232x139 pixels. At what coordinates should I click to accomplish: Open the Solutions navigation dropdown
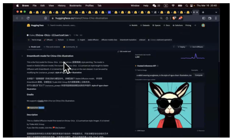pyautogui.click(x=177, y=25)
